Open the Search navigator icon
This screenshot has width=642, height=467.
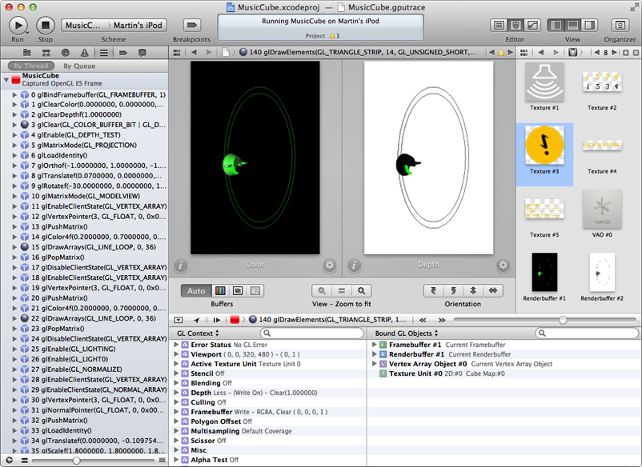click(x=66, y=53)
